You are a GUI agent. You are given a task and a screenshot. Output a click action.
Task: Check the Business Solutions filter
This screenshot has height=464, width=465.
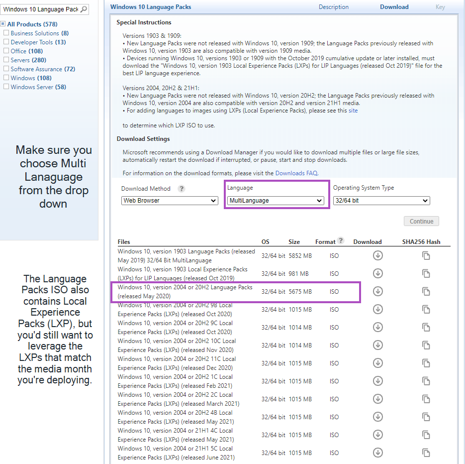pyautogui.click(x=6, y=33)
